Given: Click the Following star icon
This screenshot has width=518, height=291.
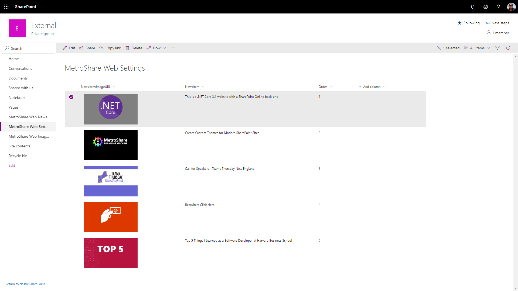Looking at the screenshot, I should point(459,23).
